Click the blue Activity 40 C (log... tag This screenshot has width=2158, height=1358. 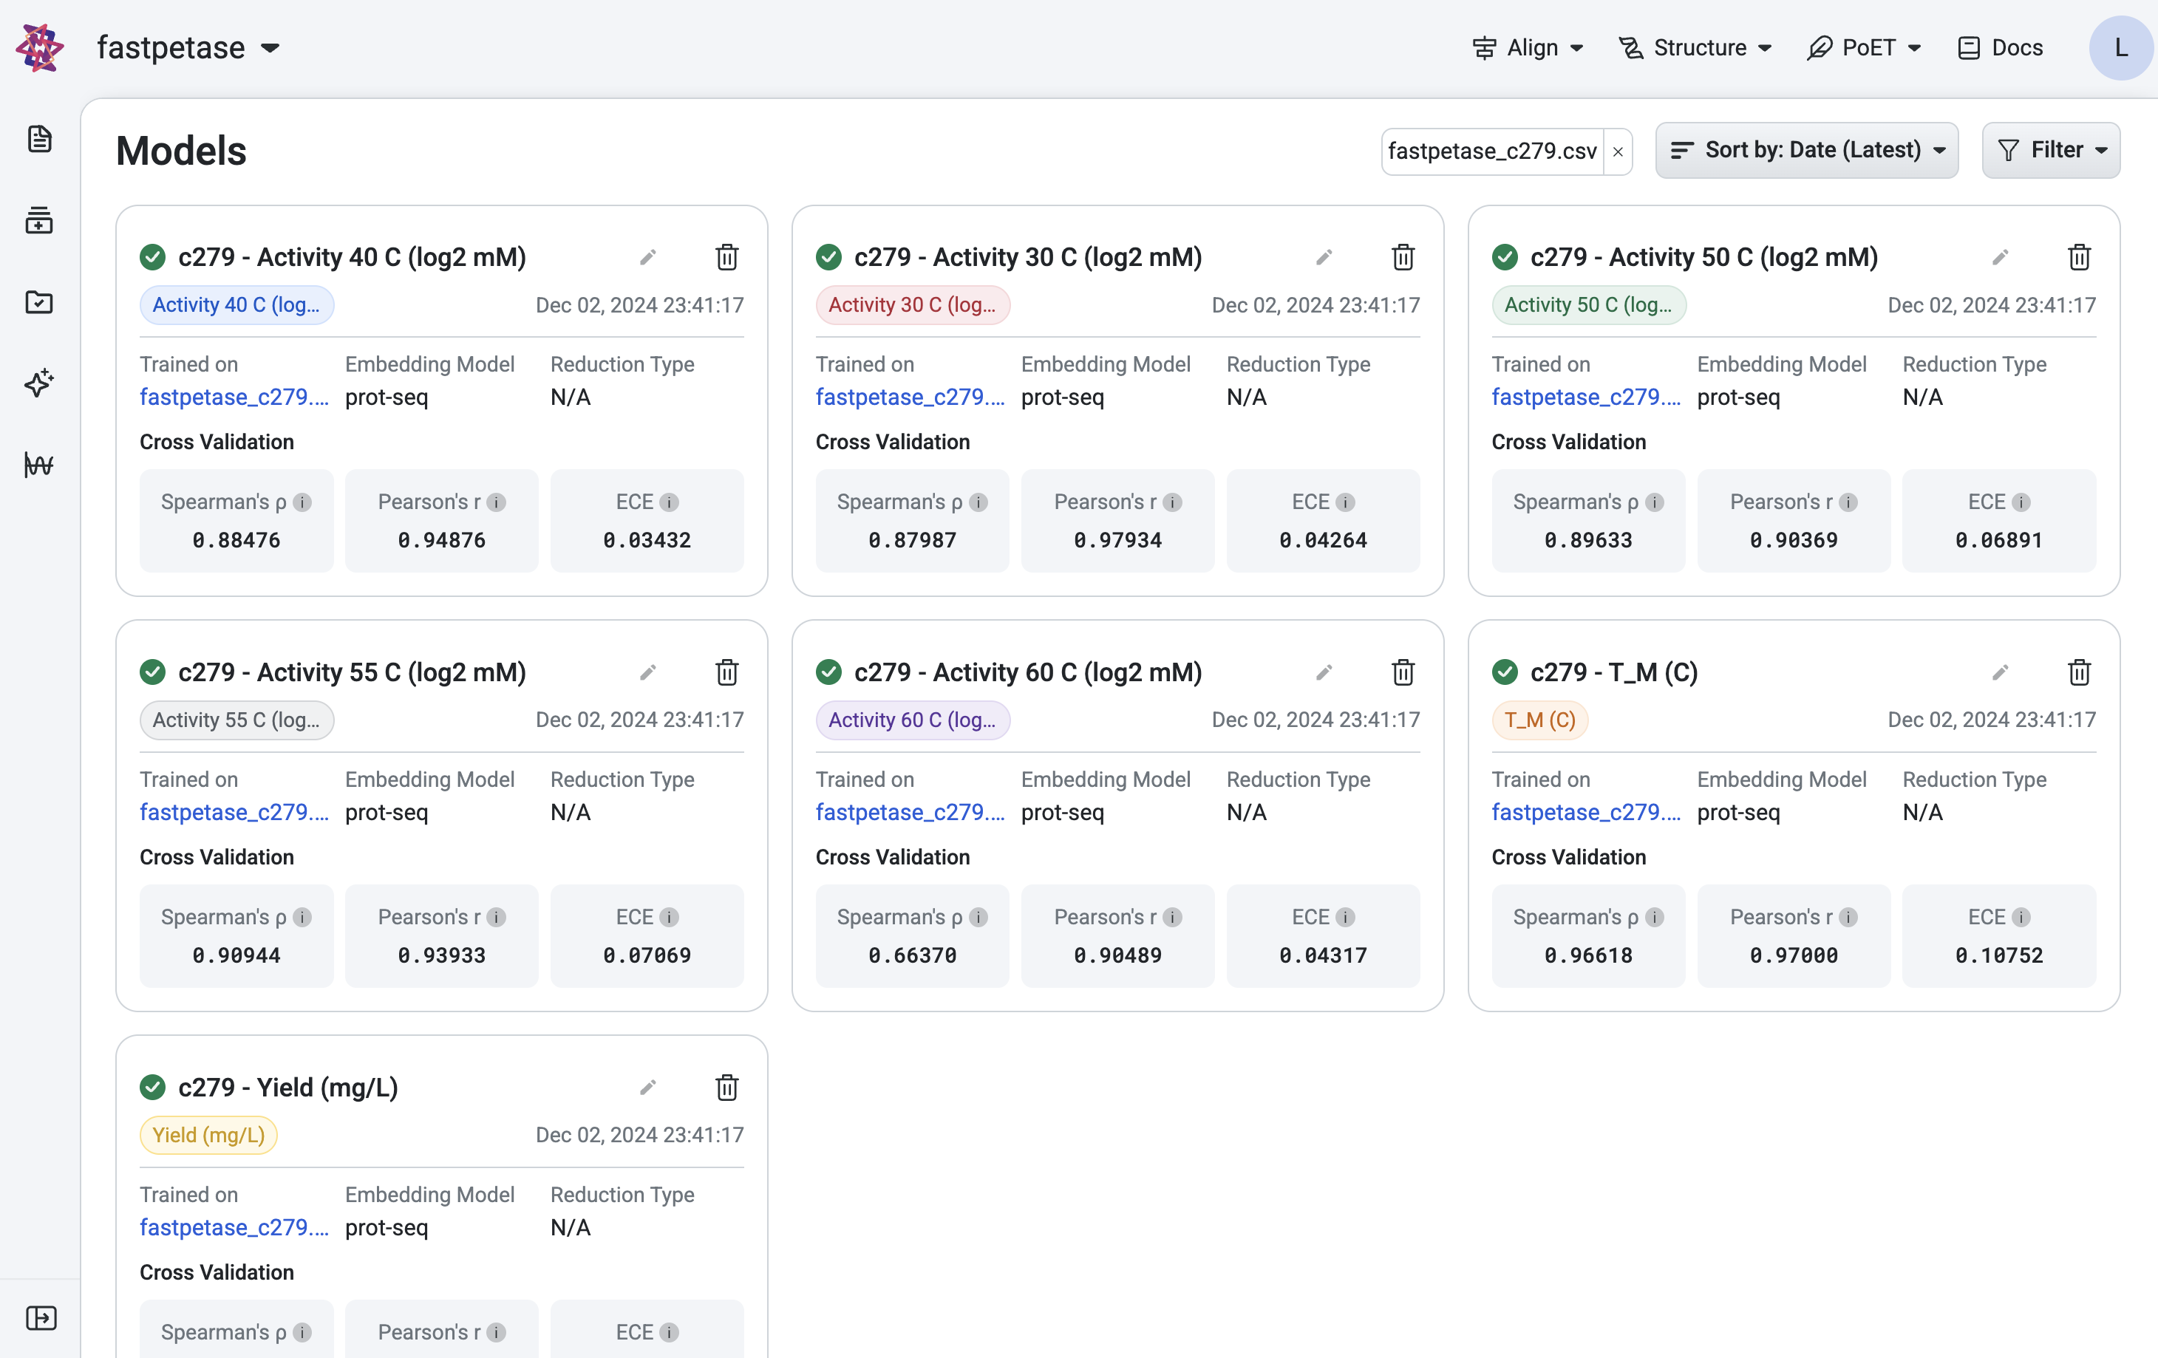[236, 304]
